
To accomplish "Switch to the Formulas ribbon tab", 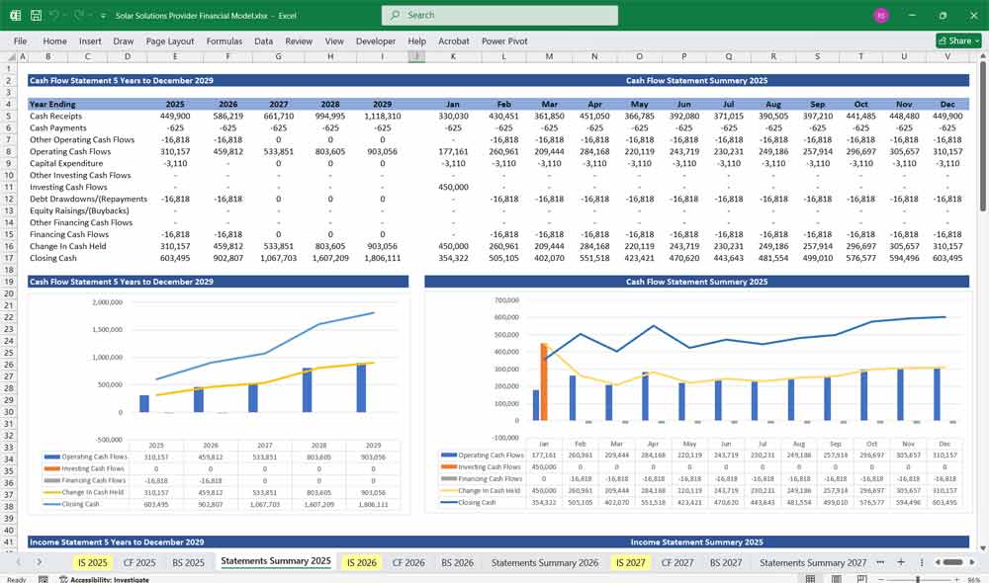I will click(x=225, y=41).
